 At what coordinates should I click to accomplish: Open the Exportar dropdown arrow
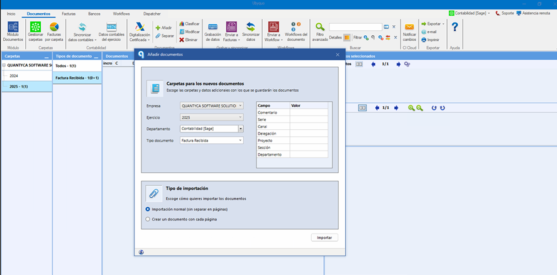coord(443,24)
